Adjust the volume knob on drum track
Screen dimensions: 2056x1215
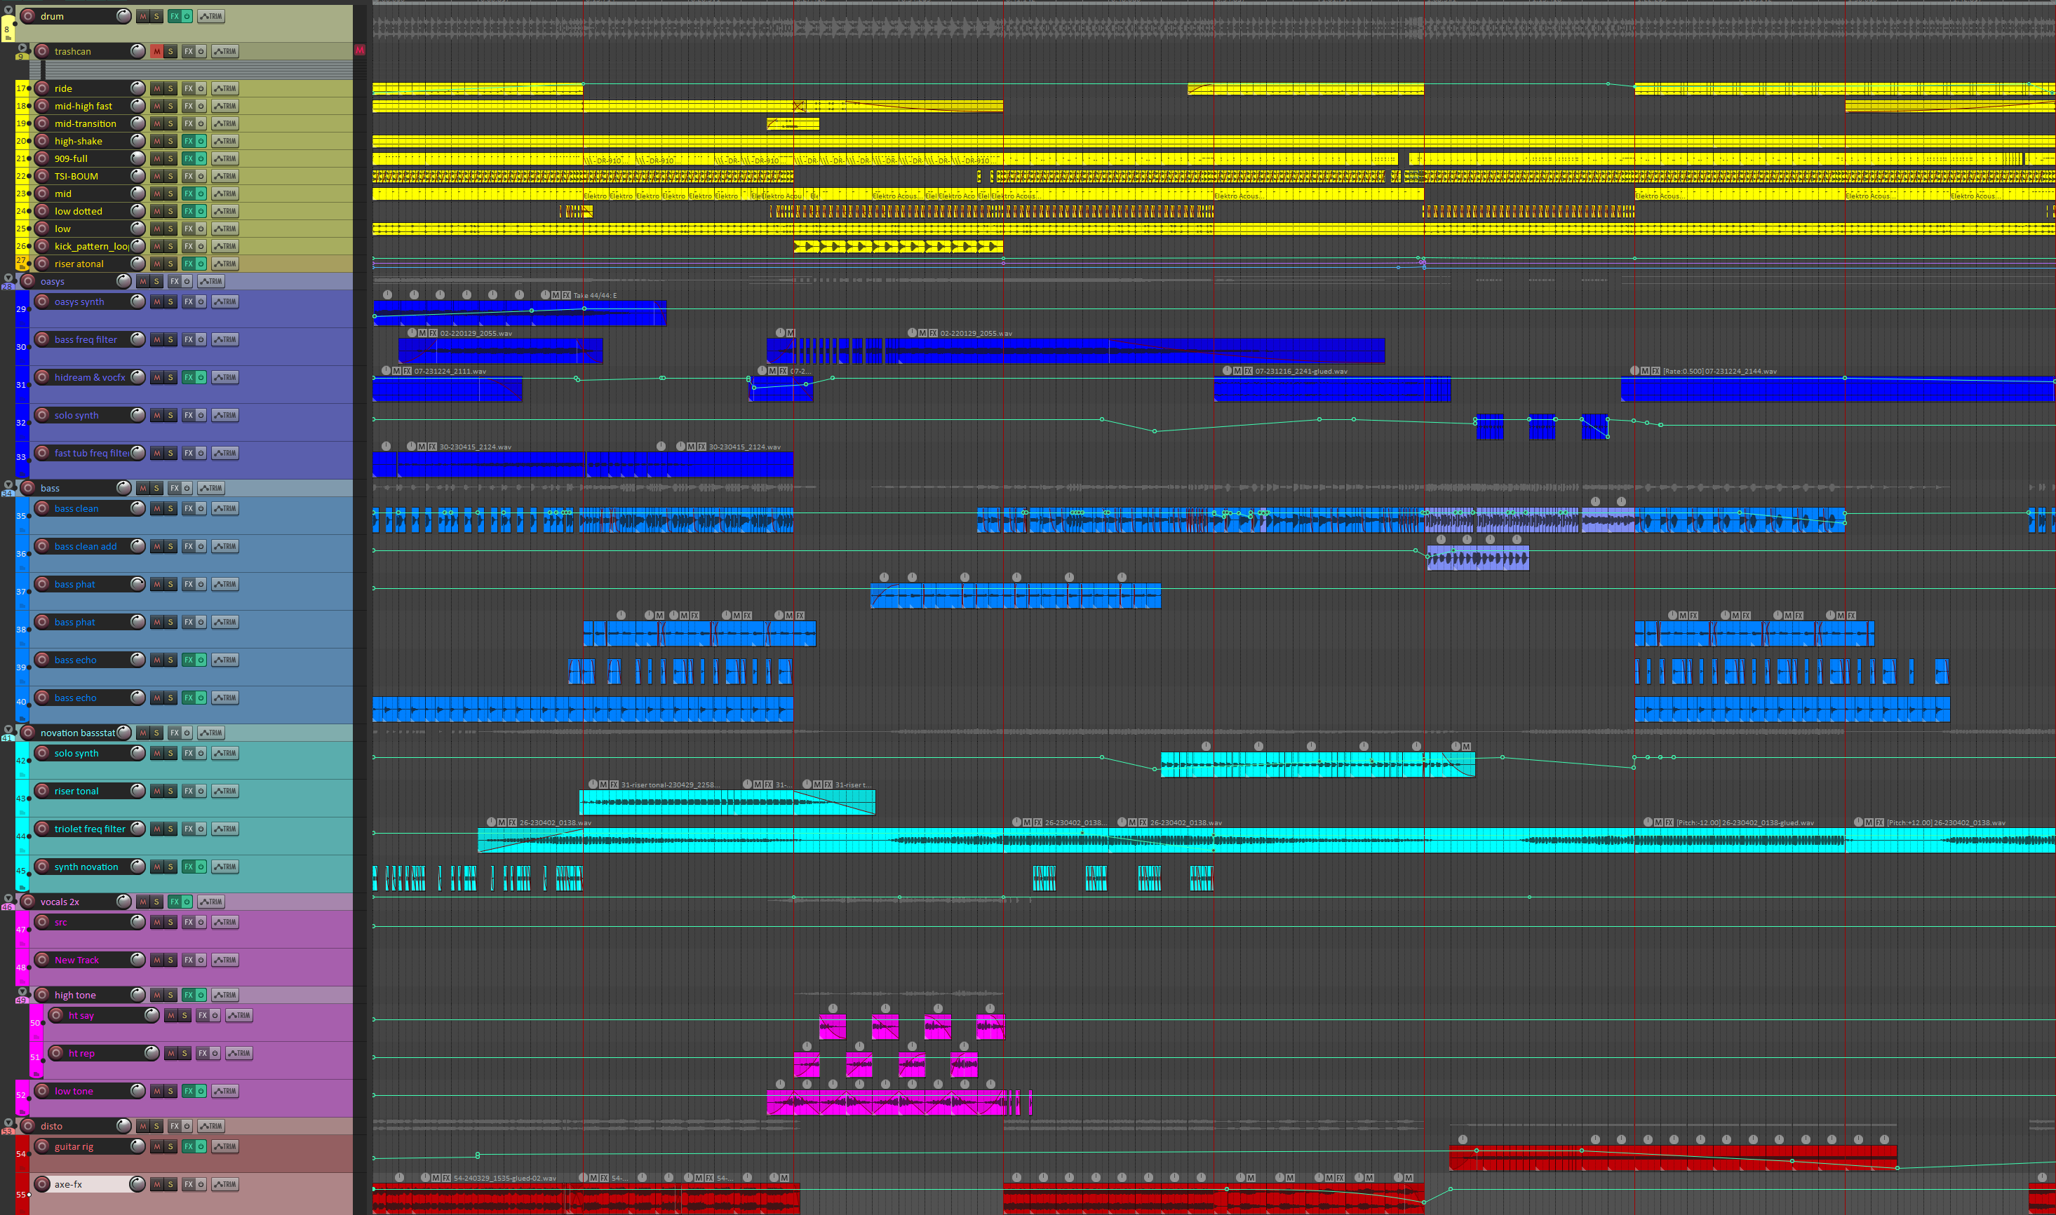tap(123, 16)
